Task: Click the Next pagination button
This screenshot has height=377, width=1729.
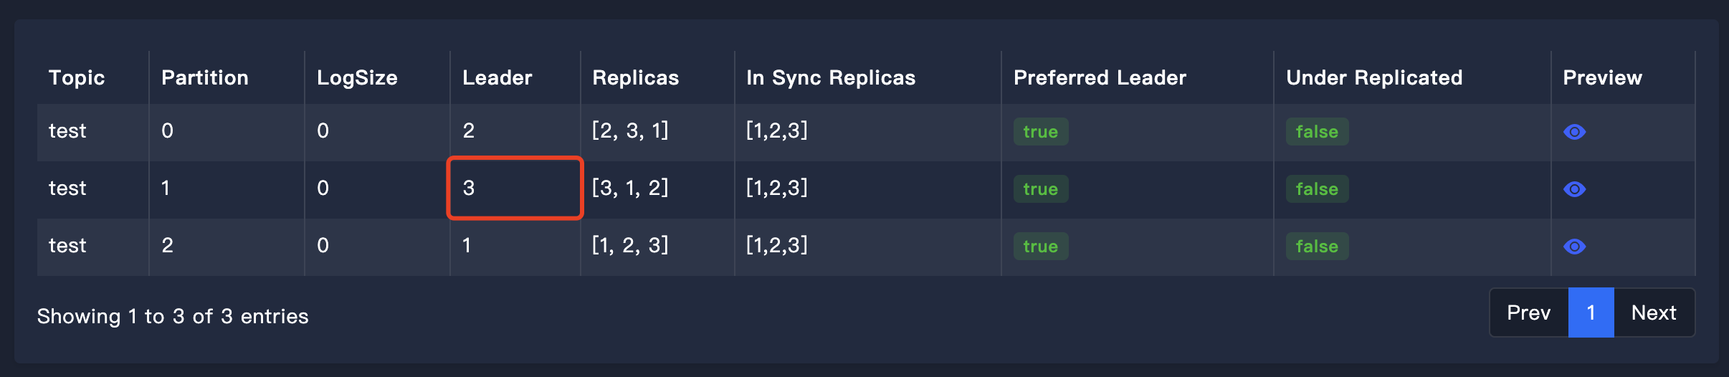Action: (1654, 312)
